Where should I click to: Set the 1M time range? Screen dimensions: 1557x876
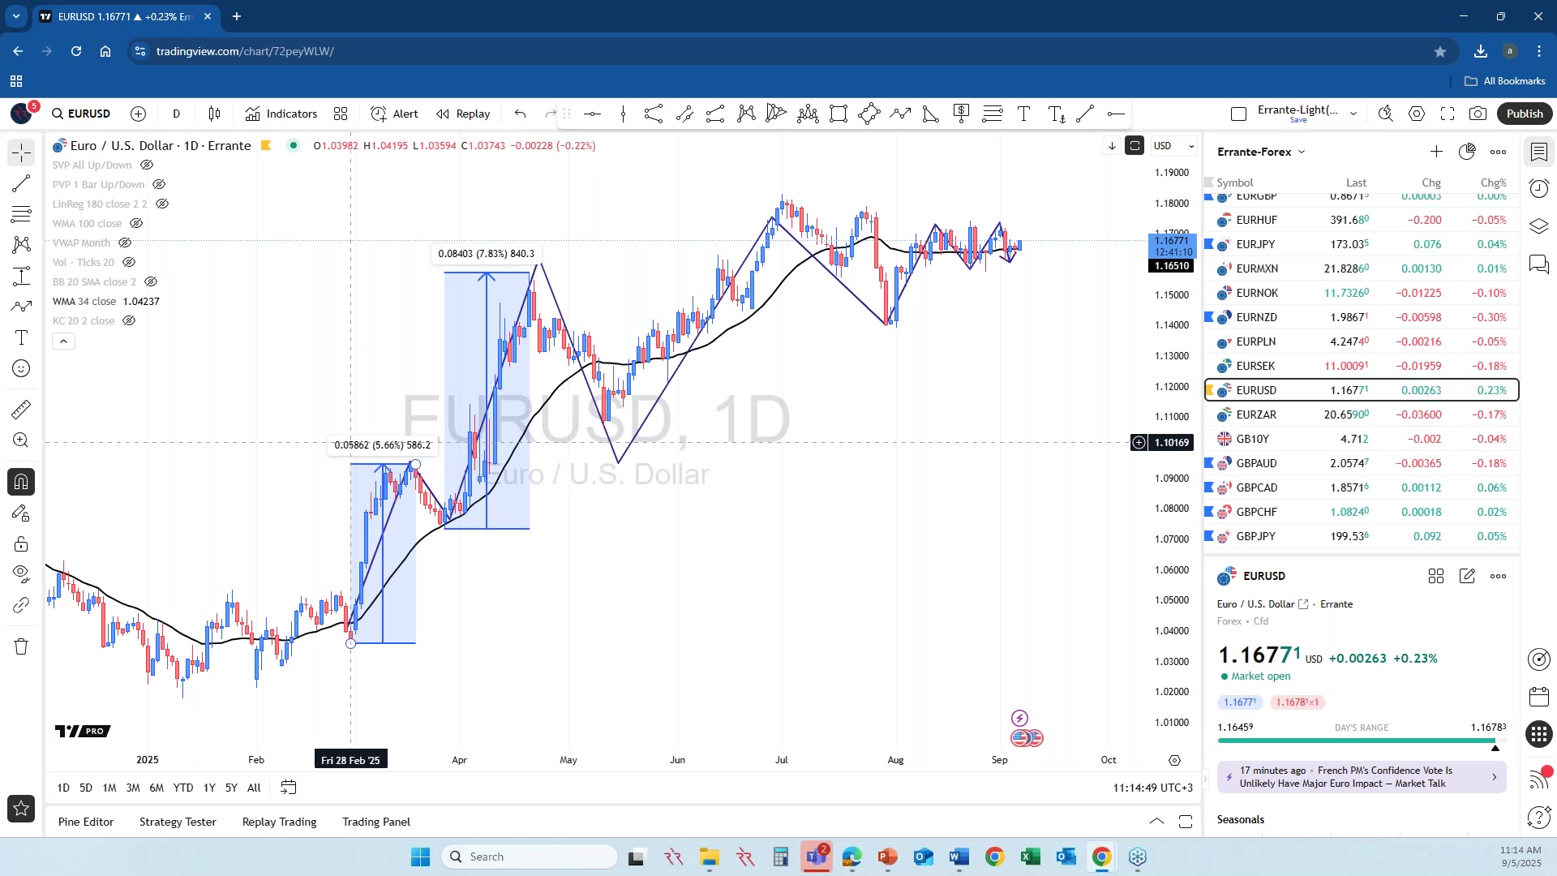coord(109,788)
